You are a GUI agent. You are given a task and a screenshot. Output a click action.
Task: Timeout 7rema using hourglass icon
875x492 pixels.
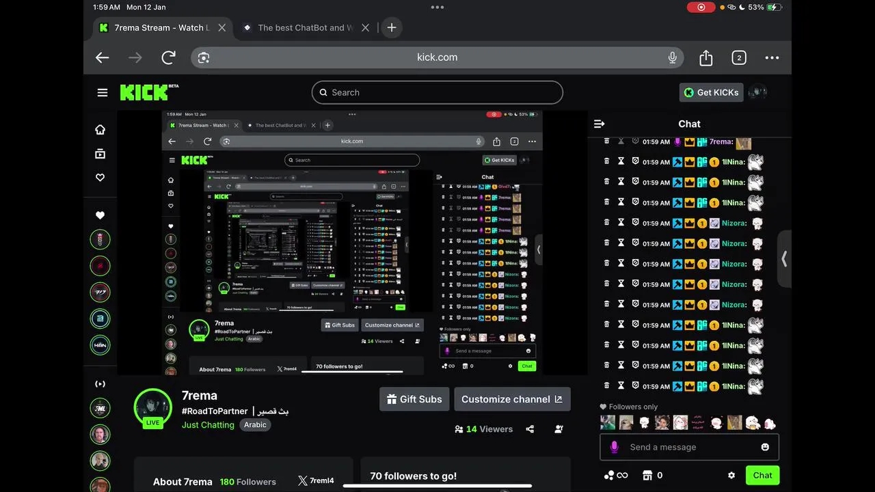[x=621, y=141]
